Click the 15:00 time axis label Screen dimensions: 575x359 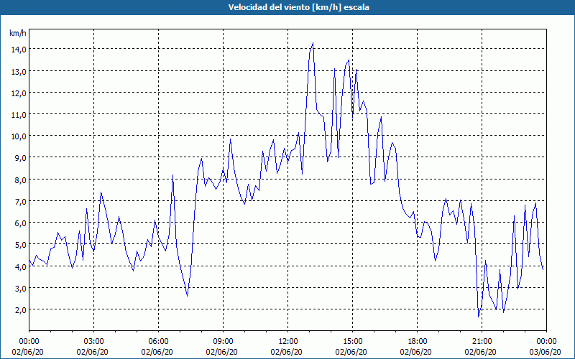click(x=352, y=342)
